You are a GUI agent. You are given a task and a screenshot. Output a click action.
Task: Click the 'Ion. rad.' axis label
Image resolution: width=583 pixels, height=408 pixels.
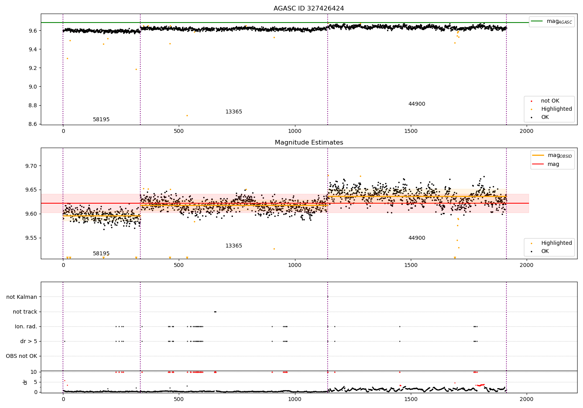point(26,327)
